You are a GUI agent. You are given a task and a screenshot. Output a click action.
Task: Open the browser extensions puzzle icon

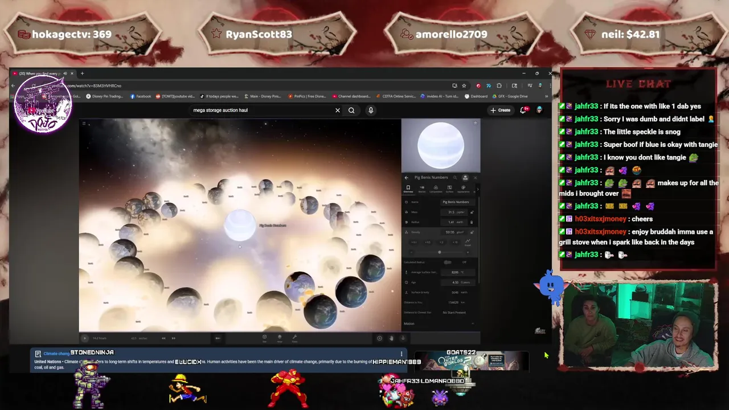[499, 85]
